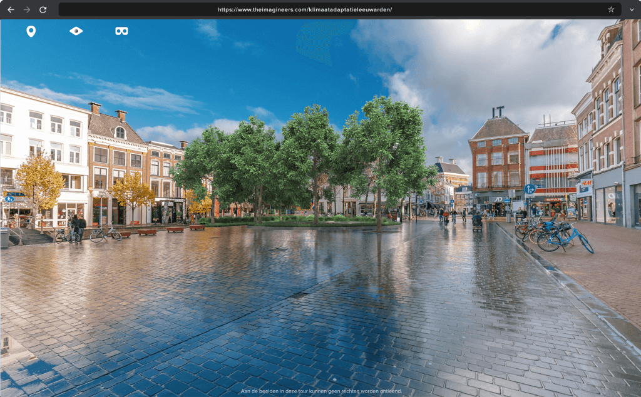Click the klimaatadaptatieleeuwarden link text
Image resolution: width=641 pixels, height=397 pixels.
[x=351, y=9]
